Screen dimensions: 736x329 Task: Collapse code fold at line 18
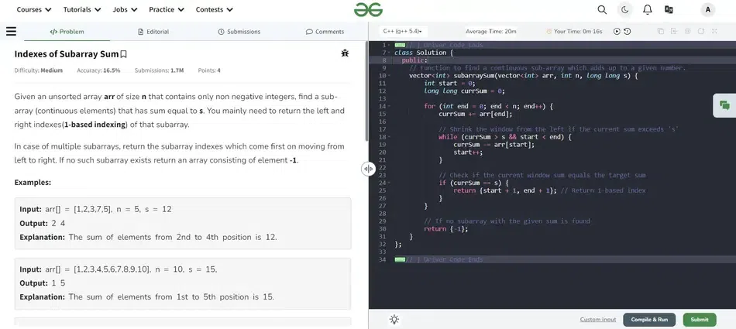pyautogui.click(x=390, y=136)
